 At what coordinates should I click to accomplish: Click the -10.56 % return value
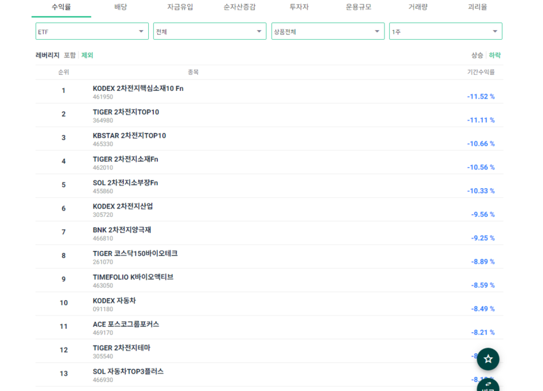481,167
